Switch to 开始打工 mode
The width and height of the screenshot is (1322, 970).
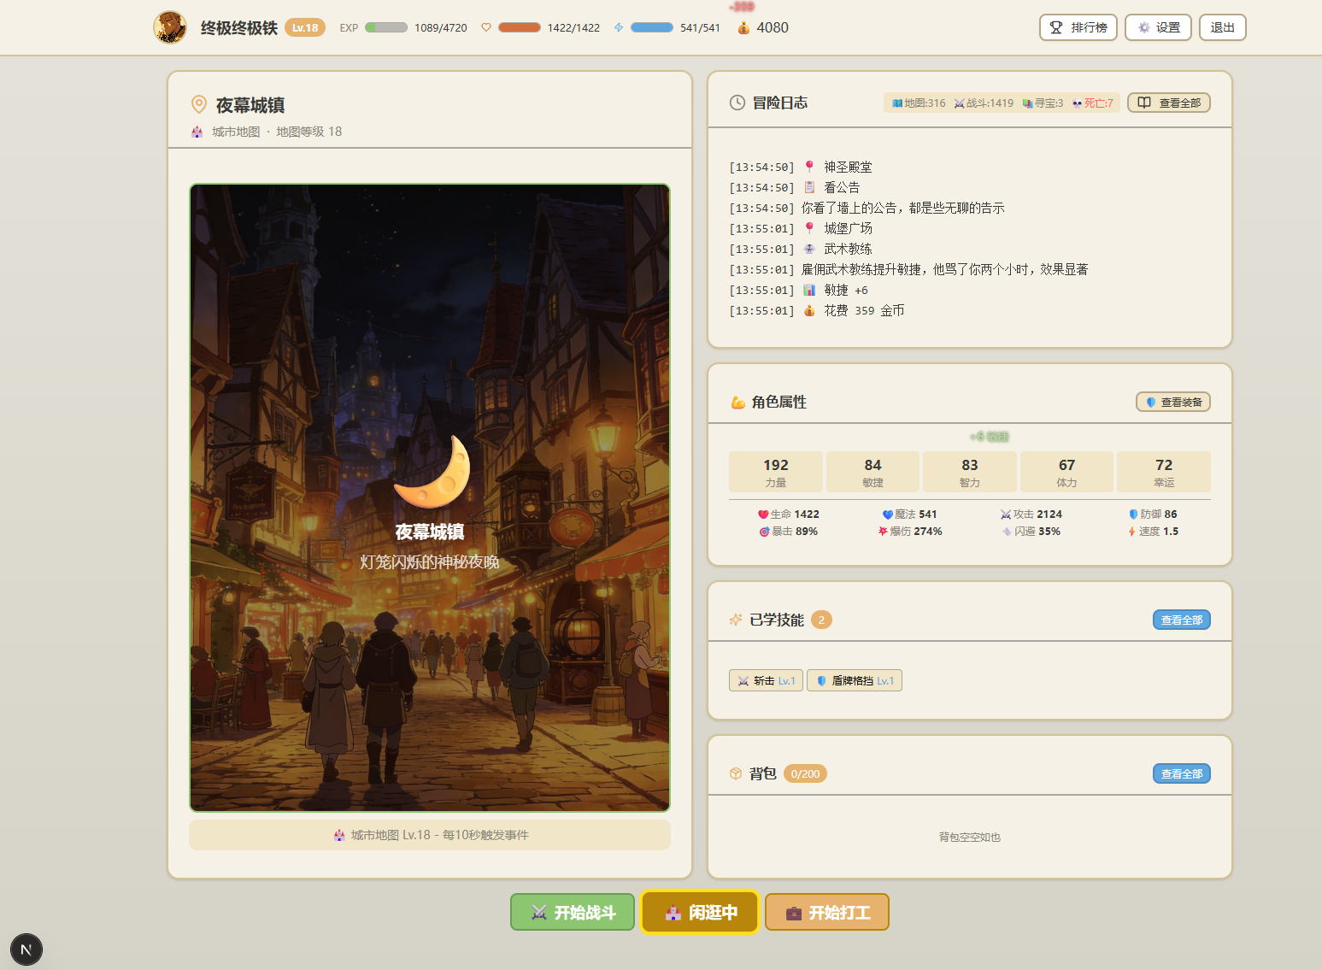click(826, 912)
